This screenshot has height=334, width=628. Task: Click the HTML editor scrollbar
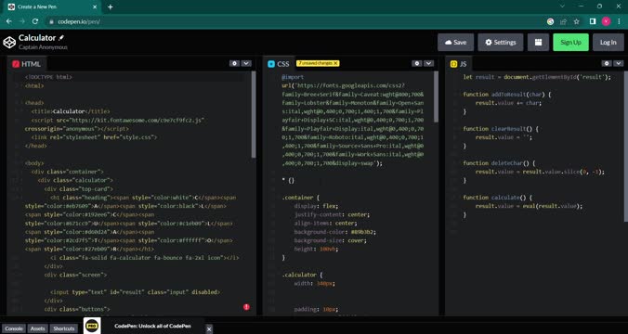coord(254,114)
